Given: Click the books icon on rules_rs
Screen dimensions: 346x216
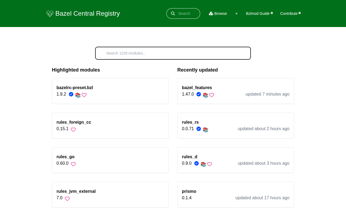Looking at the screenshot, I should tap(205, 130).
